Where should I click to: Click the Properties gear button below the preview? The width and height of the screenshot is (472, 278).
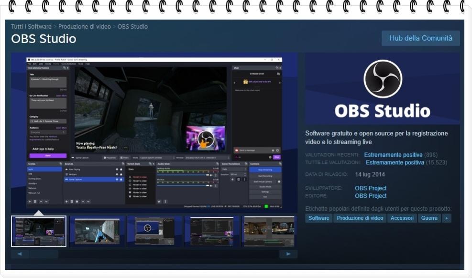(110, 157)
